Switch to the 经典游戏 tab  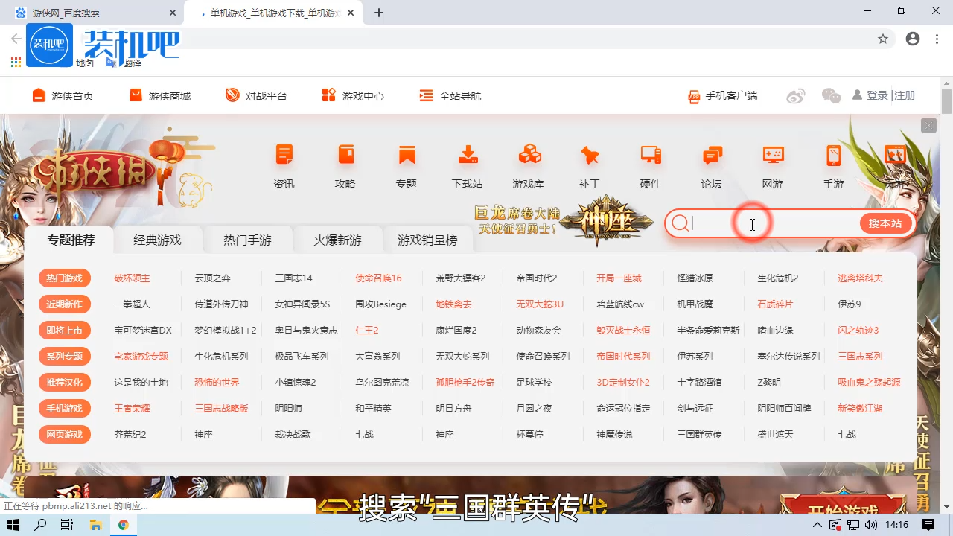click(x=157, y=239)
